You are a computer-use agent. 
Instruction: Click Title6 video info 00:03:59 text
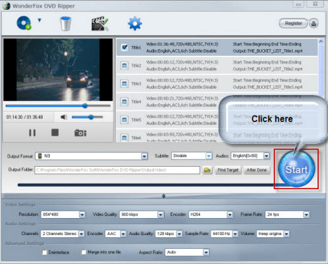[182, 135]
